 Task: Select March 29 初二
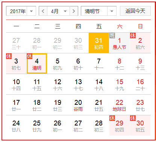(x=58, y=43)
